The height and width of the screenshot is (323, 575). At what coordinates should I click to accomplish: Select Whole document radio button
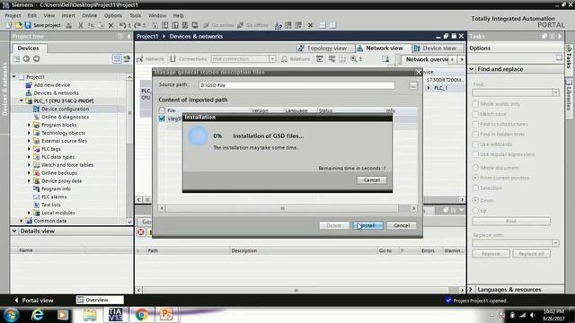pos(475,168)
